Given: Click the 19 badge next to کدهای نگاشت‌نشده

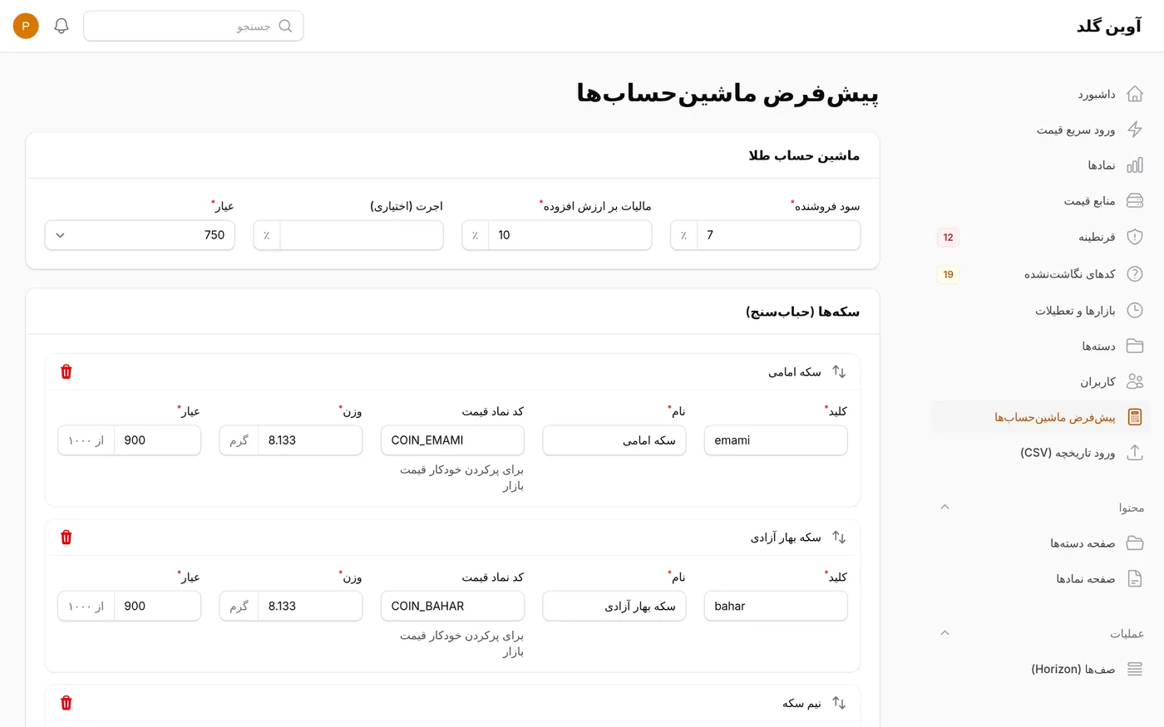Looking at the screenshot, I should click(948, 274).
